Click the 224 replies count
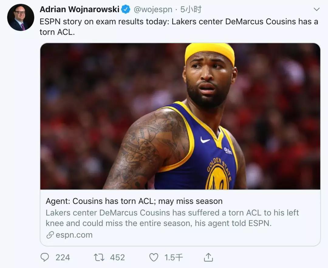 (x=63, y=258)
